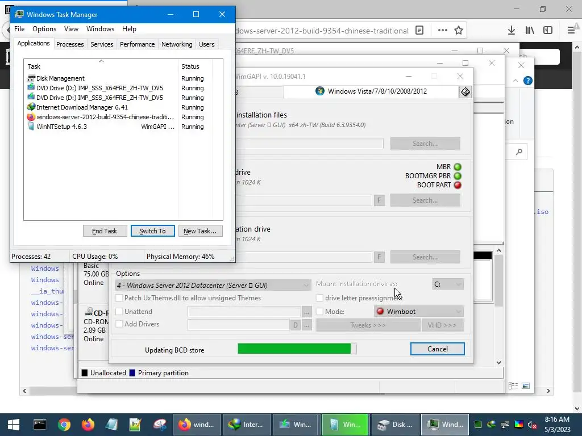Open the pinned notepad-style taskbar icon
Image resolution: width=582 pixels, height=436 pixels.
click(135, 425)
